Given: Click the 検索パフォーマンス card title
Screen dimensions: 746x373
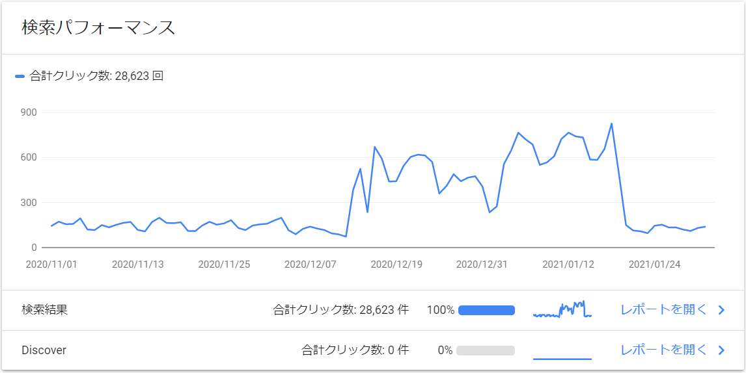Looking at the screenshot, I should [x=98, y=27].
